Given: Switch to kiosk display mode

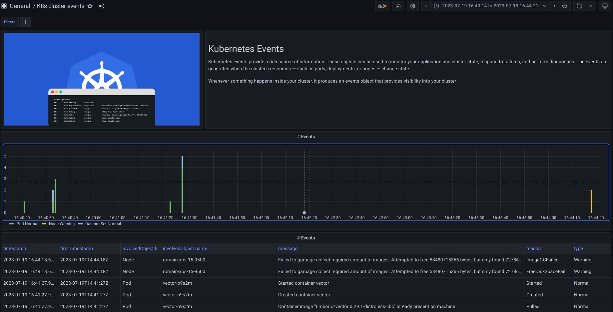Looking at the screenshot, I should pos(605,6).
